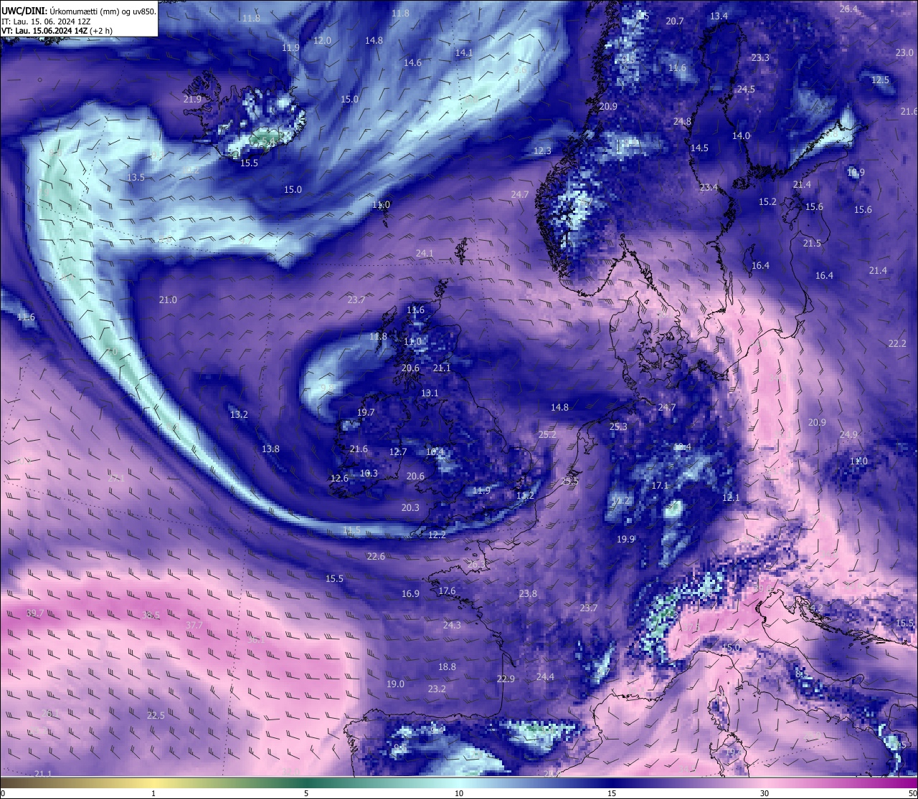
Task: Click the 12.0 value north of Iceland
Action: 322,40
